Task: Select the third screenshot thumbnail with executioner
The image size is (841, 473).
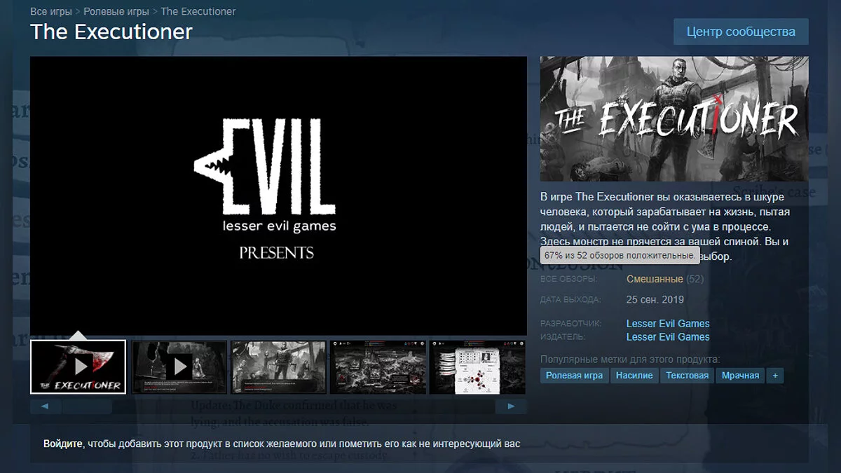Action: (279, 366)
